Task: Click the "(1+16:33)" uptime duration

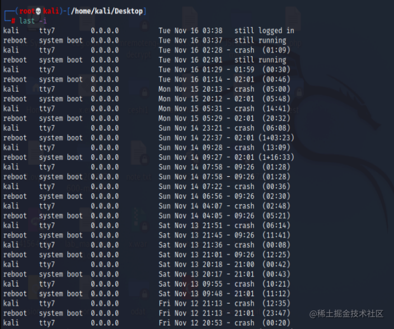Action: tap(276, 157)
